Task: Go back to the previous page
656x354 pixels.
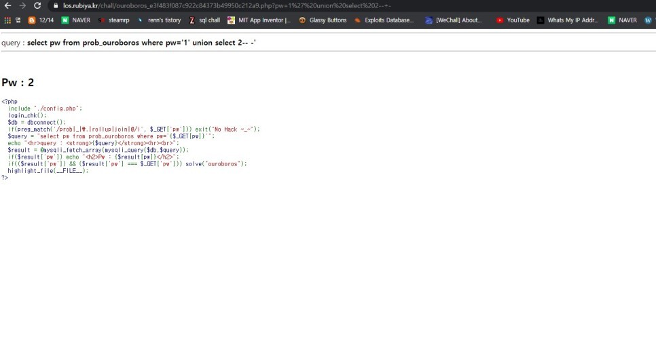Action: click(7, 5)
